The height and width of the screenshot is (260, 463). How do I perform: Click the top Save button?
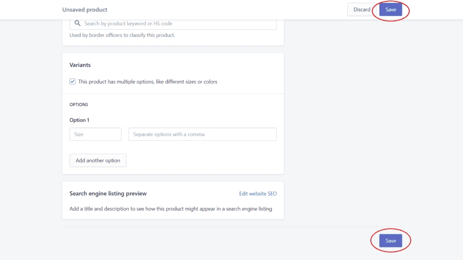(x=390, y=9)
